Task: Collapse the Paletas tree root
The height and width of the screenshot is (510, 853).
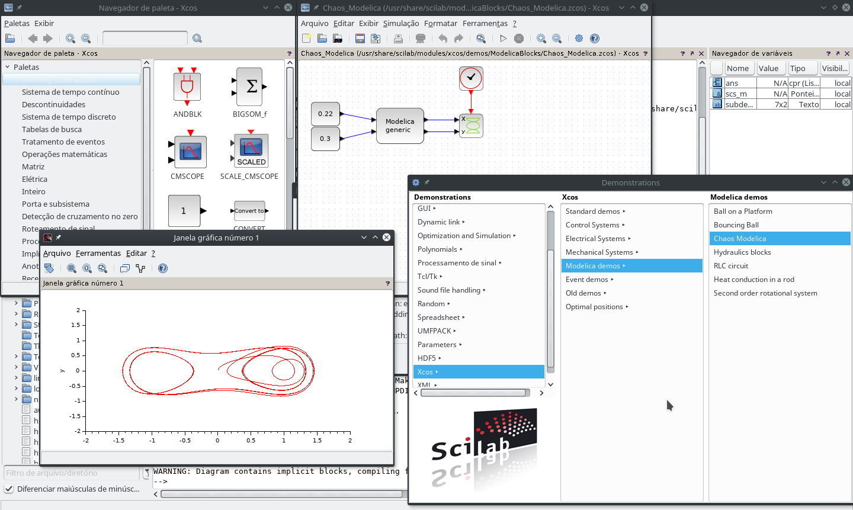Action: [x=8, y=67]
